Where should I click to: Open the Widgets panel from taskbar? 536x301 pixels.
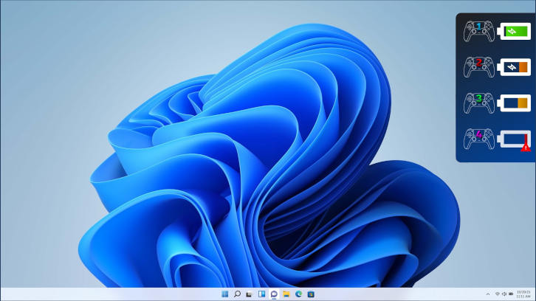click(x=261, y=294)
